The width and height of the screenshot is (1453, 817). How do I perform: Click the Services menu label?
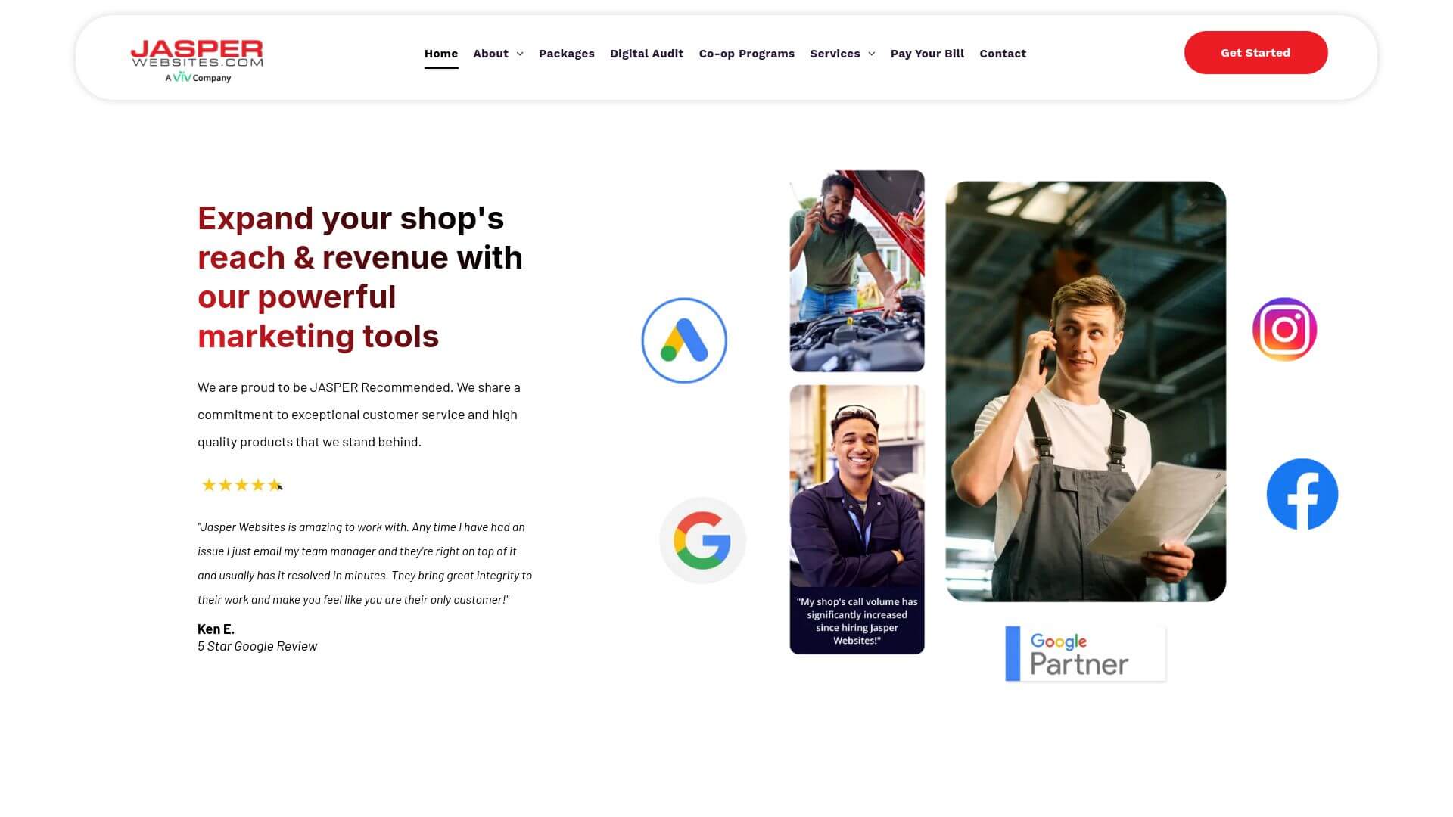[835, 54]
